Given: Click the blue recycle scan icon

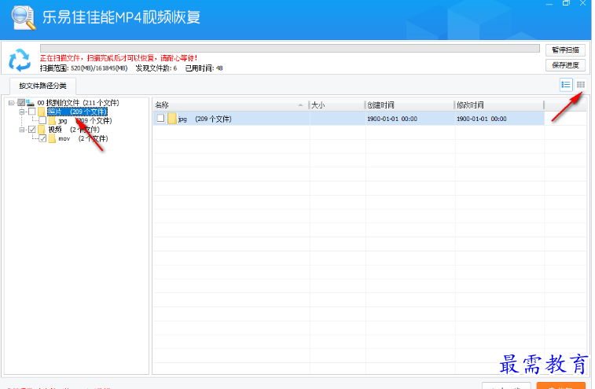Looking at the screenshot, I should point(20,60).
